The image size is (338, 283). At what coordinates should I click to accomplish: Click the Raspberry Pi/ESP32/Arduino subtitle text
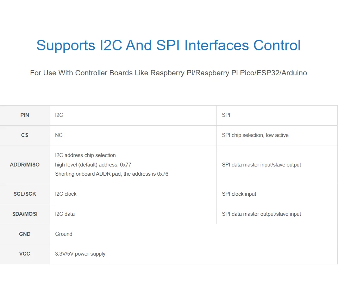(168, 73)
